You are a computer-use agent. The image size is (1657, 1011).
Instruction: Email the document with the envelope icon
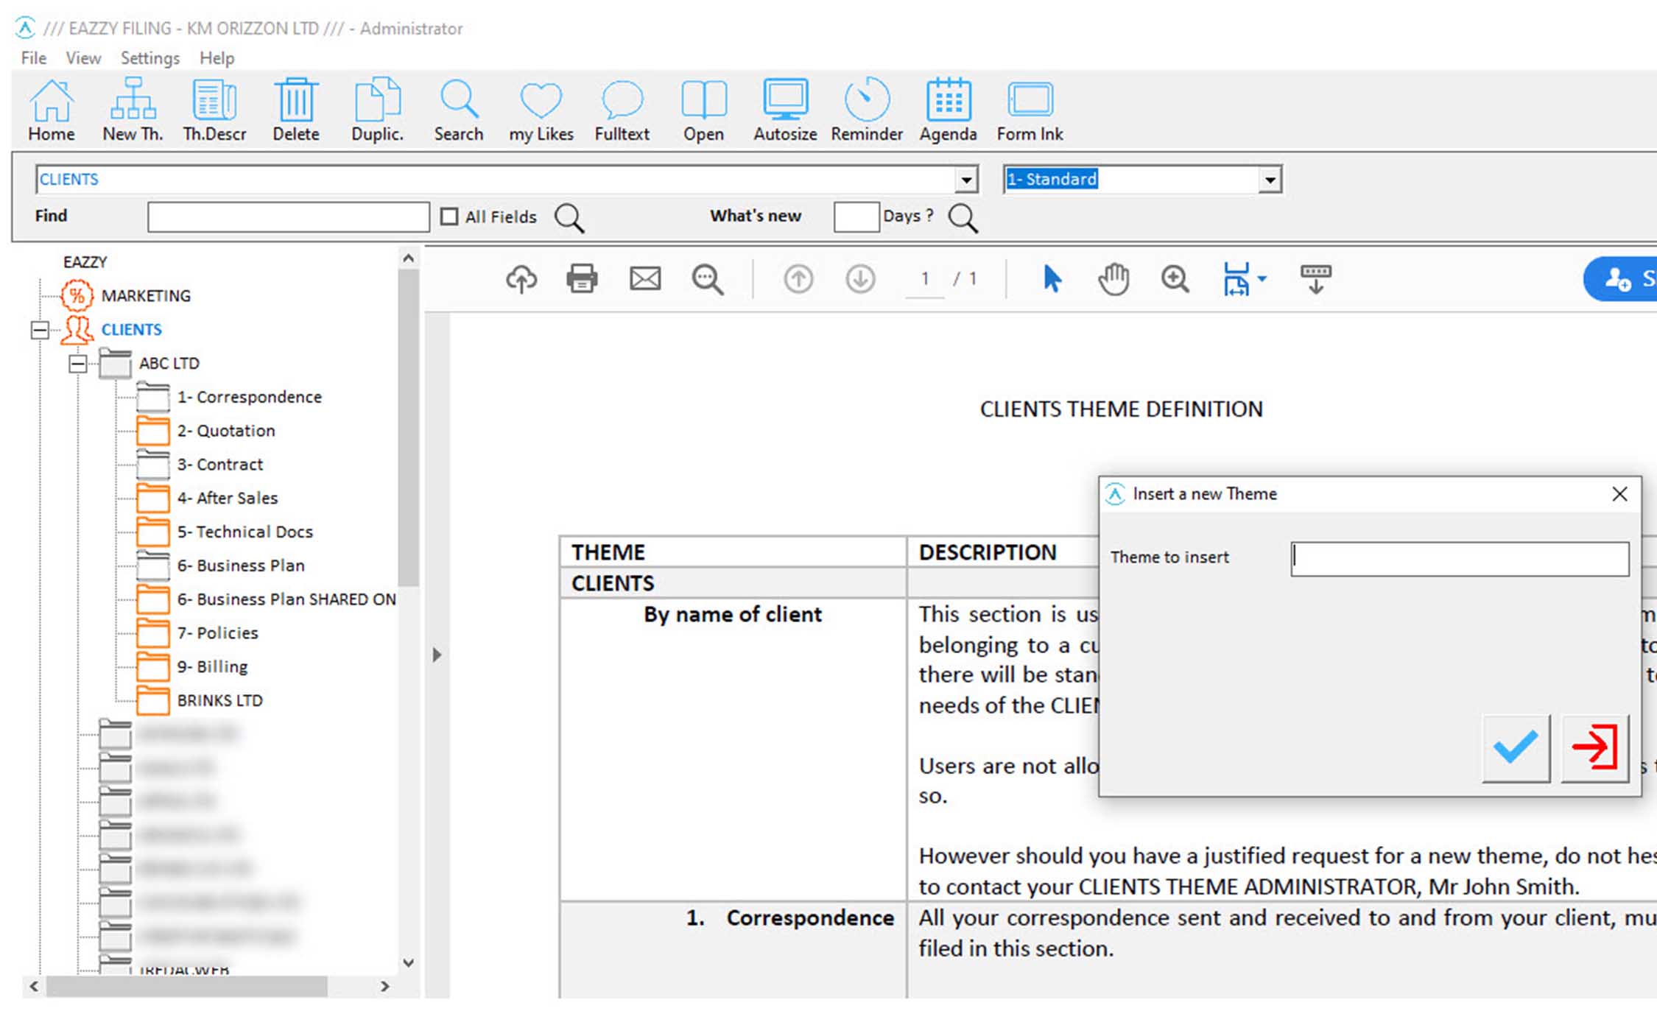point(645,279)
